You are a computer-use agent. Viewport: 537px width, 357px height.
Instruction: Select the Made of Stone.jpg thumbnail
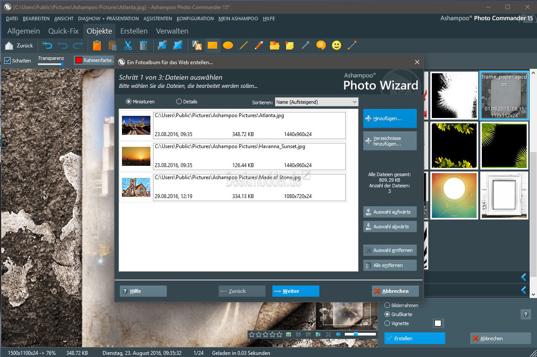point(136,187)
